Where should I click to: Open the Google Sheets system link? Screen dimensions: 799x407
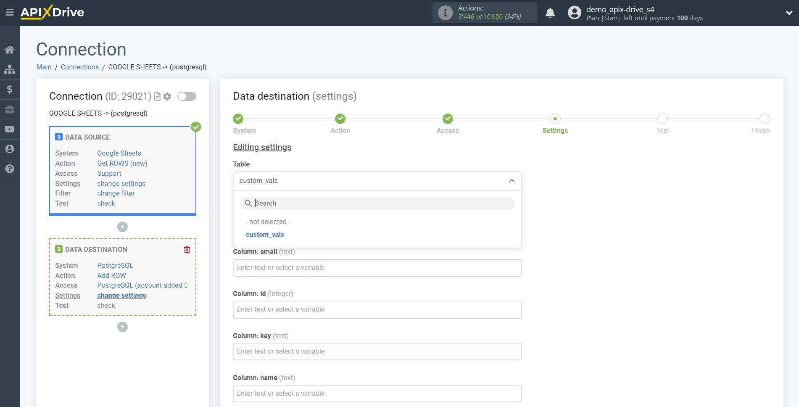tap(119, 153)
